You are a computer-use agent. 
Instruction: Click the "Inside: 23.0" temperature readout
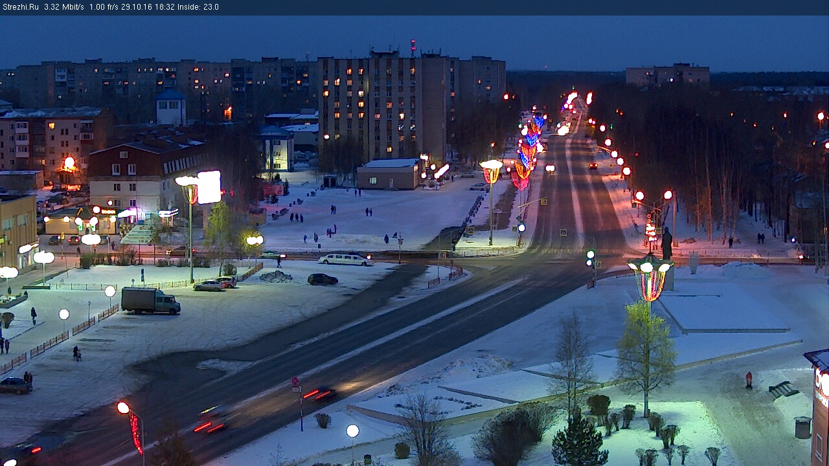pyautogui.click(x=198, y=7)
